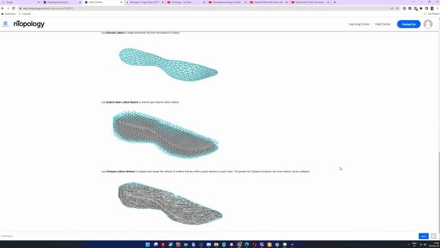Click the 'Collapse Lattice Vertices' bold text
Viewport: 440px width, 248px height.
[x=120, y=172]
